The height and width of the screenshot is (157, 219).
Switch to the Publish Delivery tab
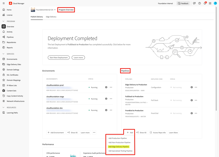[37, 17]
